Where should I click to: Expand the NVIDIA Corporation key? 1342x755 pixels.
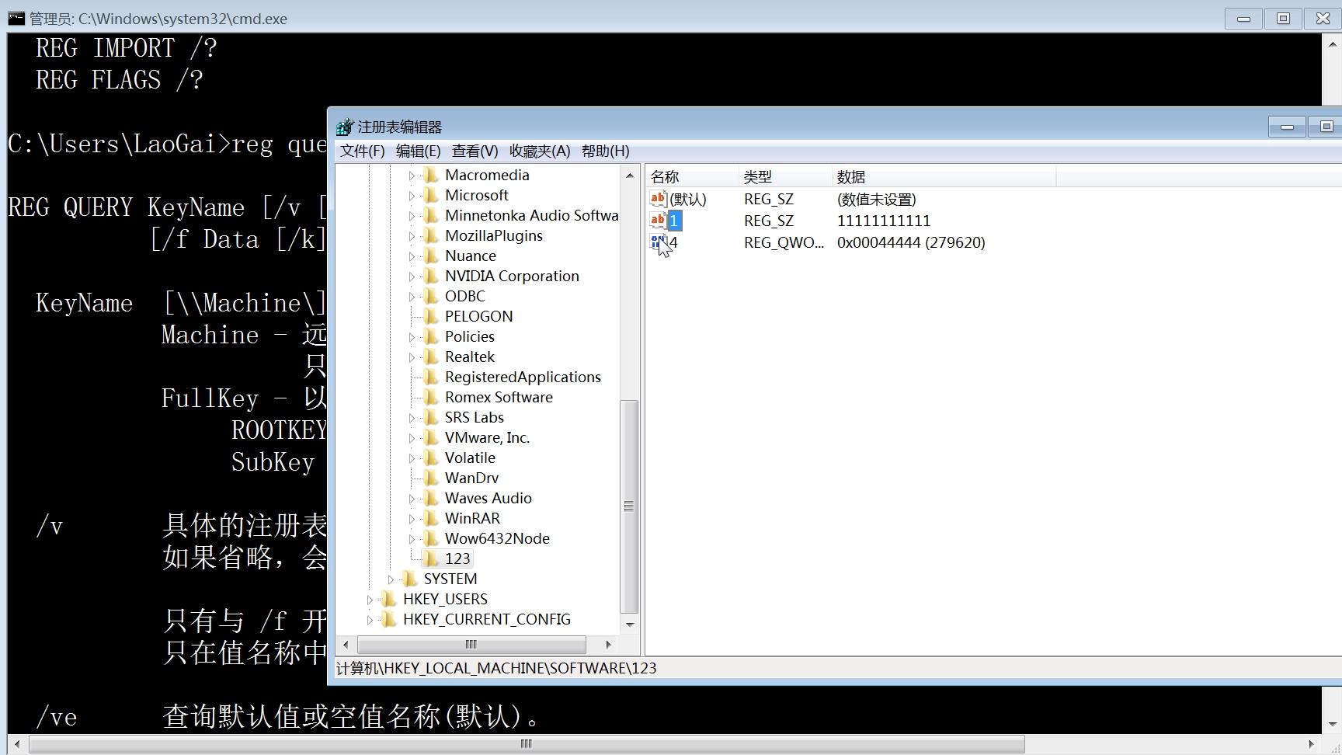[x=412, y=276]
